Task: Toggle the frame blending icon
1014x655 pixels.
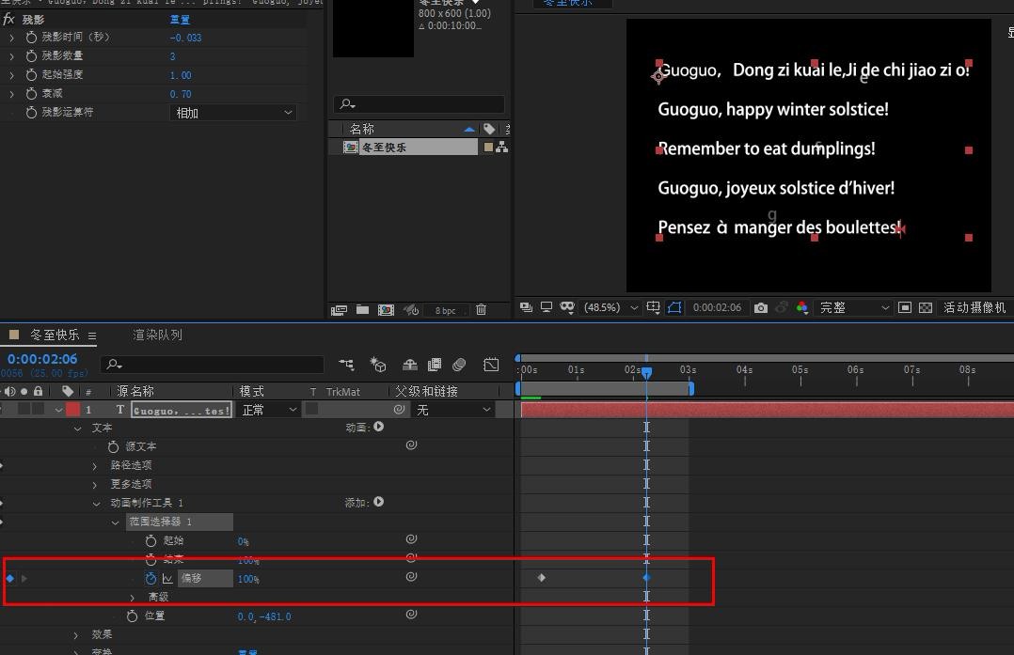Action: tap(435, 365)
